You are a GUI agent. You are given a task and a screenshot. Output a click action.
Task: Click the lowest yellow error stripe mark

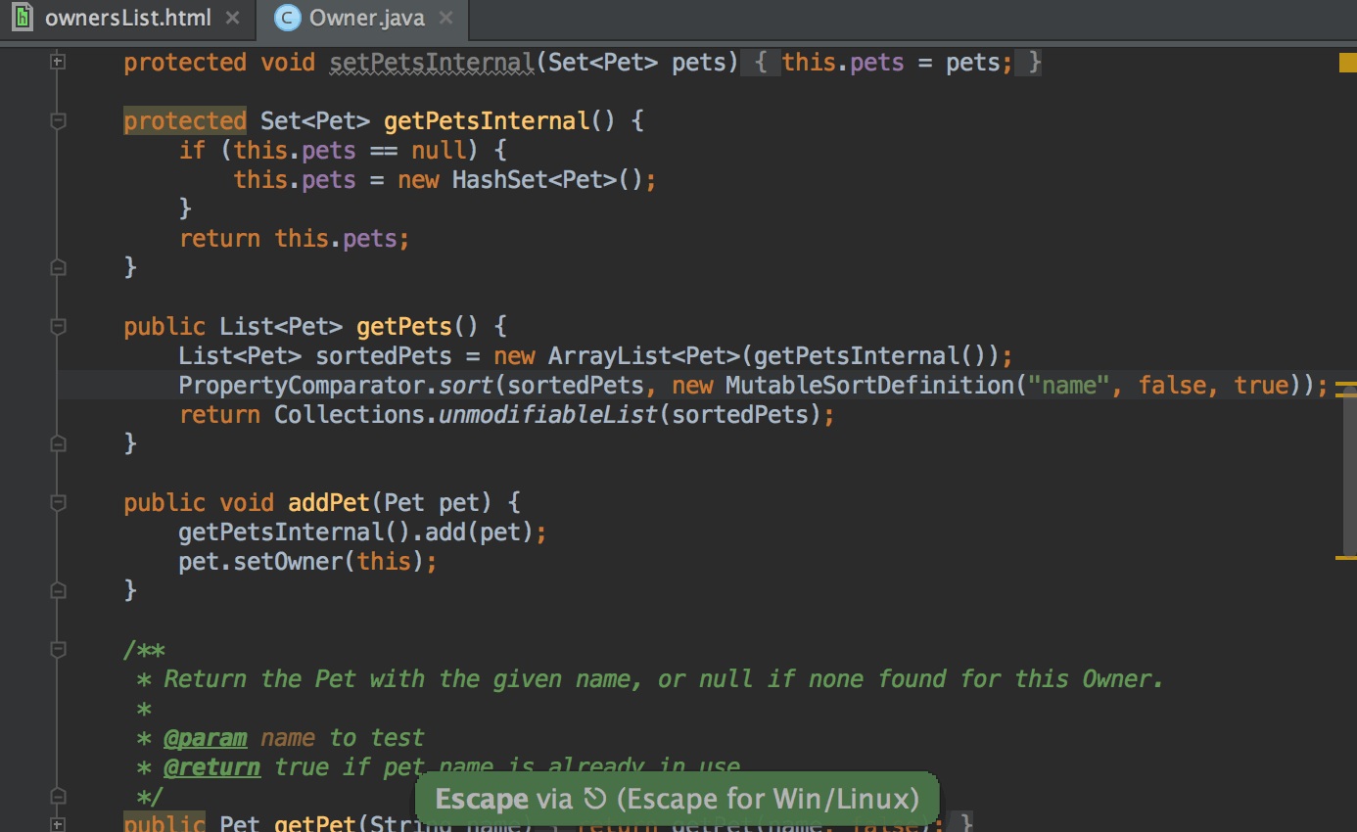(x=1343, y=558)
